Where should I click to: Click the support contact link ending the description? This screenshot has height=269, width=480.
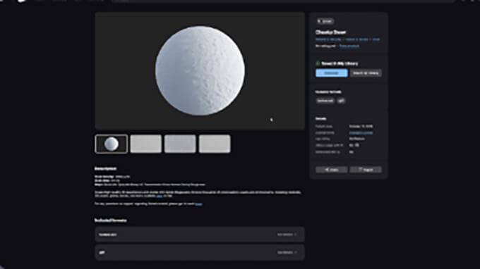(198, 204)
